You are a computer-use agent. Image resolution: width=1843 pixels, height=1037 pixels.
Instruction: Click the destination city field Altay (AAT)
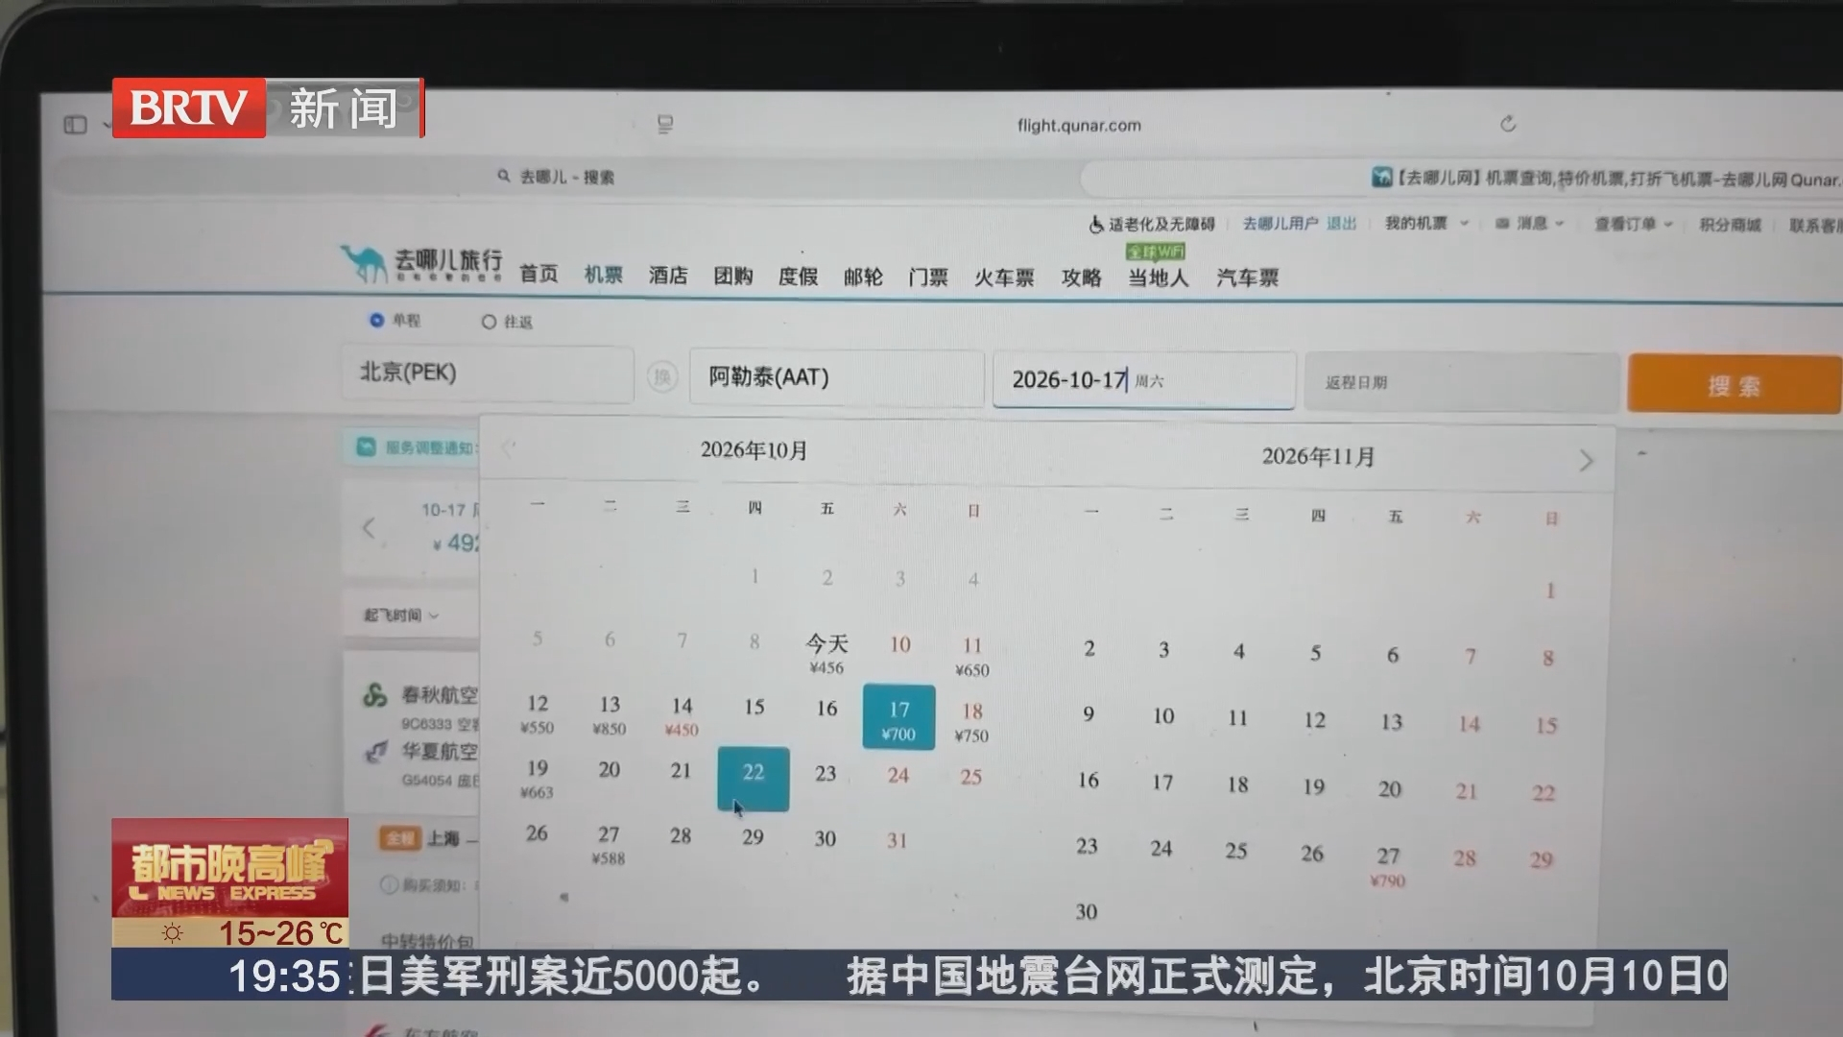point(836,377)
